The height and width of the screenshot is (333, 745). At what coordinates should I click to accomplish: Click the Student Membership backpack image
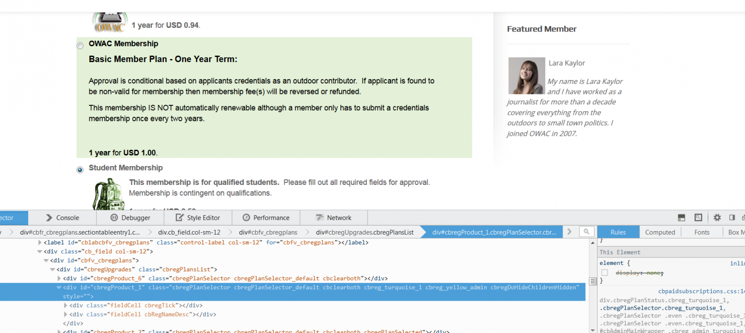[x=109, y=194]
